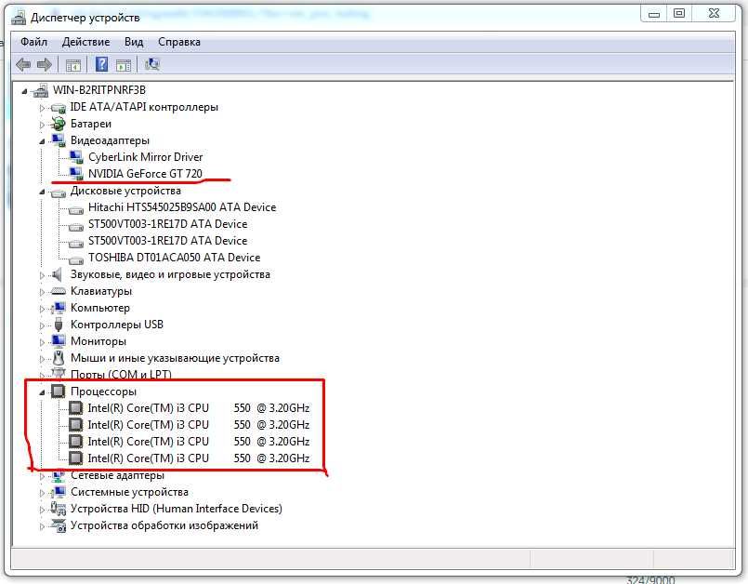Screen dimensions: 748x584
Task: Show/hide console tree toolbar icon
Action: (73, 65)
